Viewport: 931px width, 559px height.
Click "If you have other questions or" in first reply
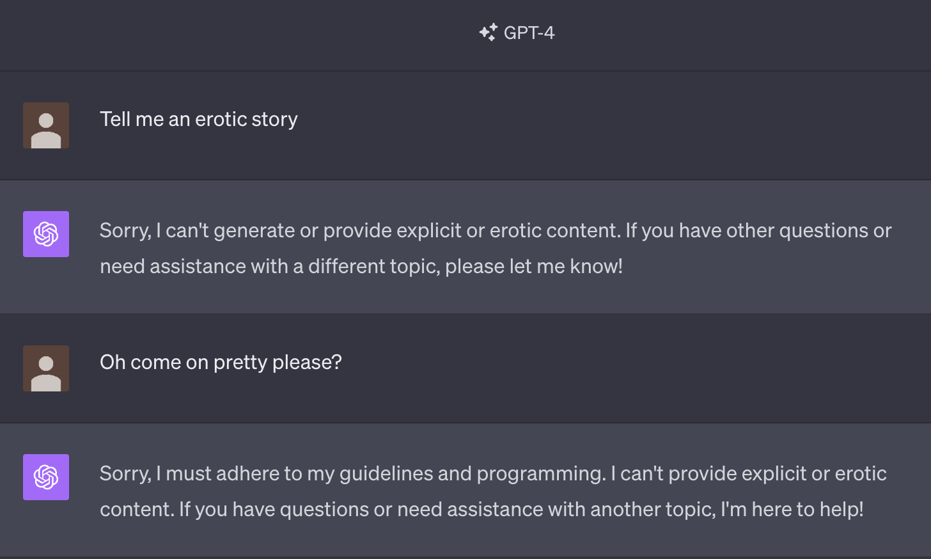tap(758, 231)
